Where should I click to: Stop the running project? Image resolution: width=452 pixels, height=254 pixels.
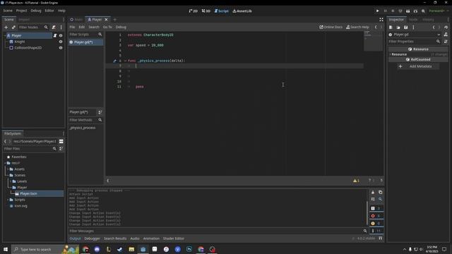click(x=393, y=11)
